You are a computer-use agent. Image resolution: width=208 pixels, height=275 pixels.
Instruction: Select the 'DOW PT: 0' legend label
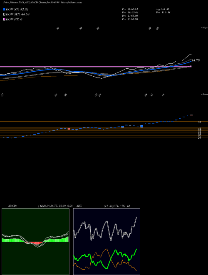[14, 19]
